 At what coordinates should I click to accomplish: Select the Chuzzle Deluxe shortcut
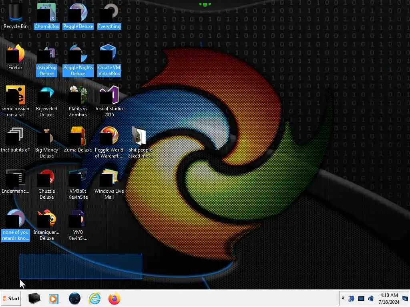coord(46,184)
